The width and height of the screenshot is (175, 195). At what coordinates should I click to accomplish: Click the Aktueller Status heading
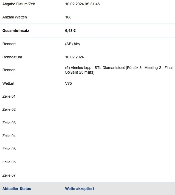[17, 189]
